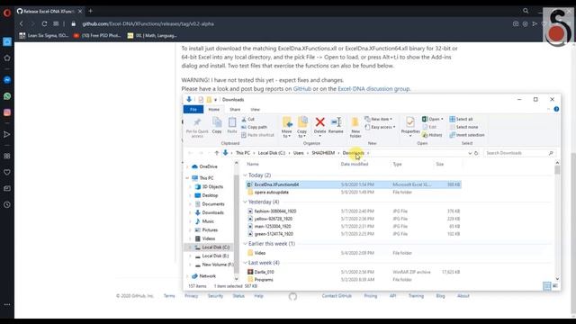
Task: Click History in the Open group
Action: coord(432,135)
